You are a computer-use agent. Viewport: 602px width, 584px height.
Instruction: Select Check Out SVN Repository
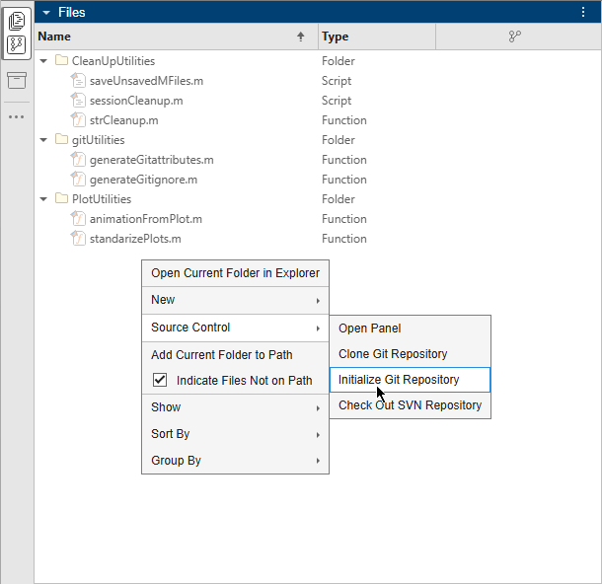pos(410,405)
